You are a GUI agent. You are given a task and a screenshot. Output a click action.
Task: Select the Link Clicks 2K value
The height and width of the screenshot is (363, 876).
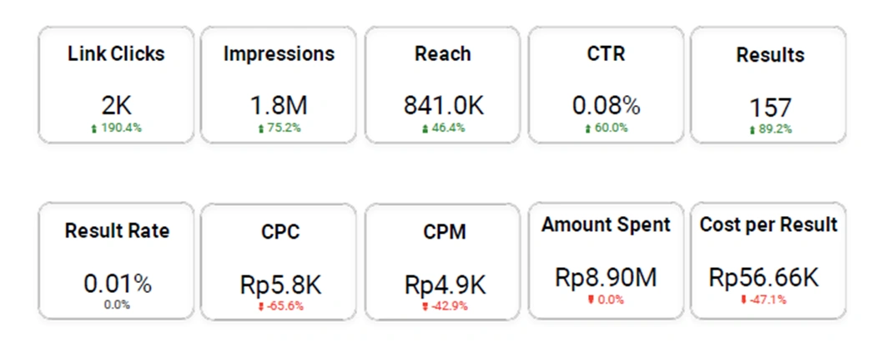(x=116, y=105)
